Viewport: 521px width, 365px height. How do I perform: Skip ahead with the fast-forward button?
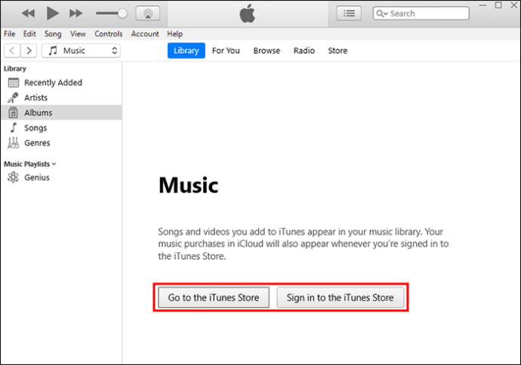coord(76,14)
